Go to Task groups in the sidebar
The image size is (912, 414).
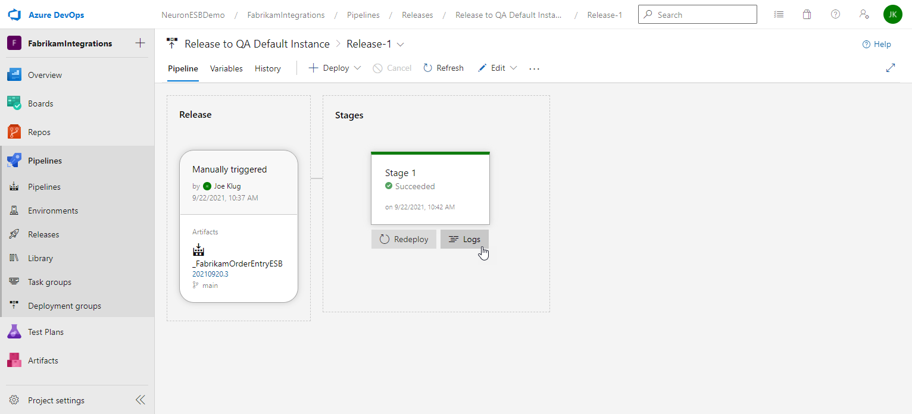coord(77,282)
